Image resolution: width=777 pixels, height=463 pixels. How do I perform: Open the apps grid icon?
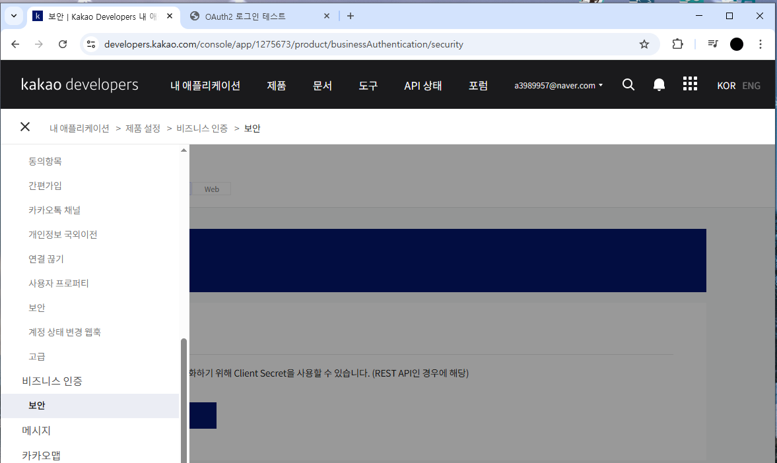click(x=690, y=84)
